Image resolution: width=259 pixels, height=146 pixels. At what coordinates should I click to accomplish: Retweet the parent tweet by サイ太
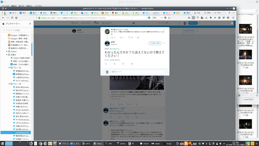pos(121,37)
